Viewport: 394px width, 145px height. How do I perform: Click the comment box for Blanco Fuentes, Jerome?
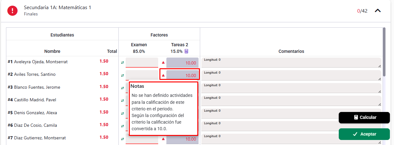pyautogui.click(x=291, y=88)
